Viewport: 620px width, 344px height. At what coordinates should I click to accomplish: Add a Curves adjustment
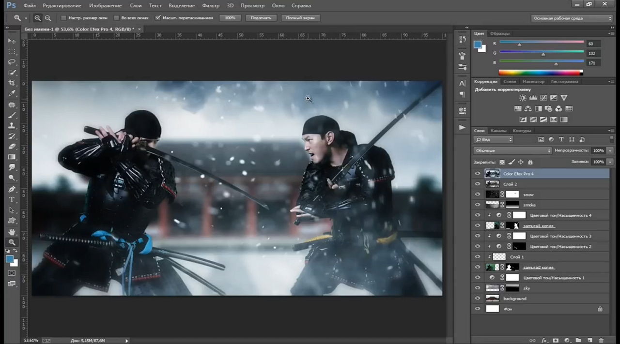543,98
